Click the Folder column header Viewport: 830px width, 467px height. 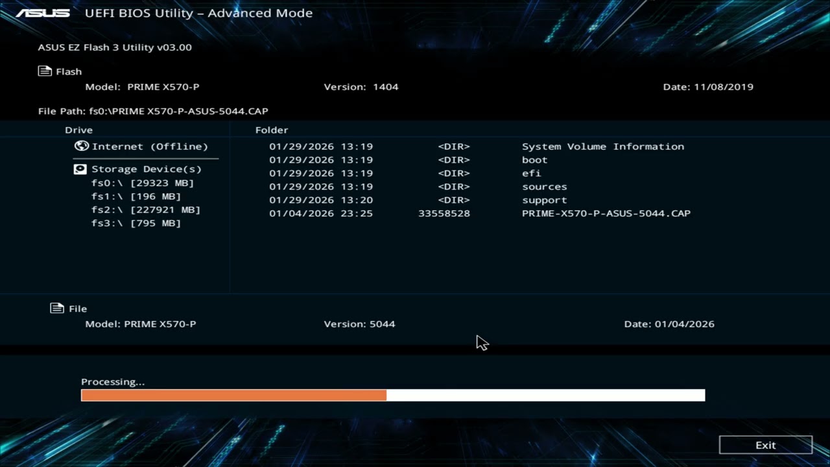pos(272,130)
